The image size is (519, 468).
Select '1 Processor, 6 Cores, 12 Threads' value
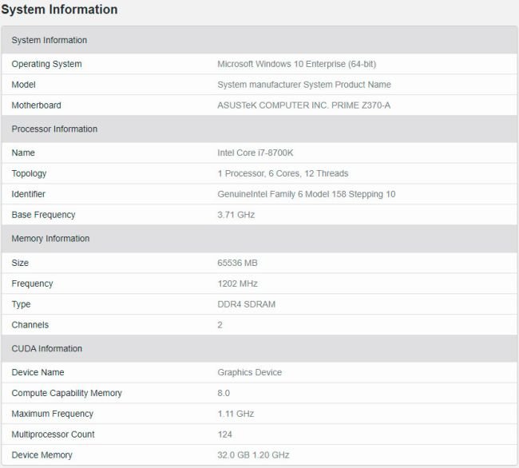283,173
